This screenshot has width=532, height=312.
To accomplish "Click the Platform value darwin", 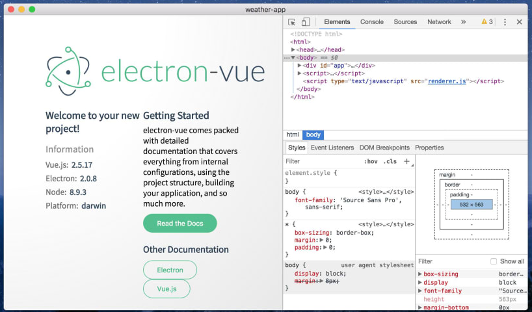I will pos(93,206).
